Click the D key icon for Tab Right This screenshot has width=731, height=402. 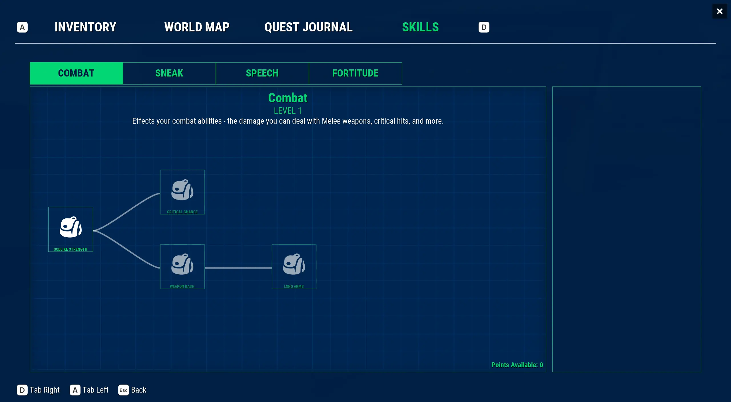(x=22, y=390)
